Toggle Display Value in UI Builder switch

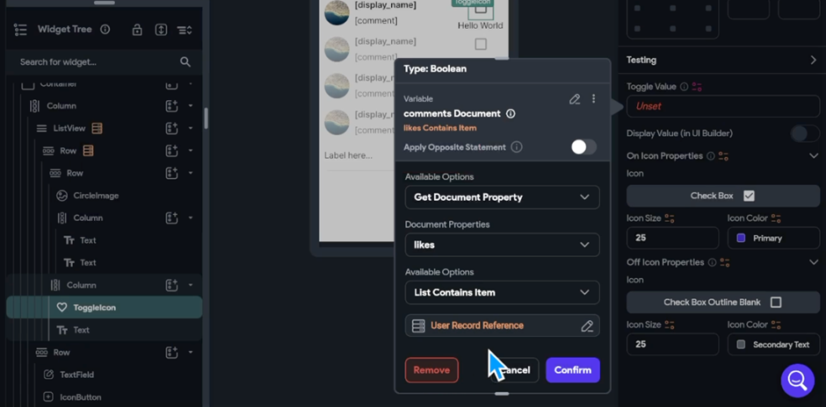pyautogui.click(x=805, y=133)
